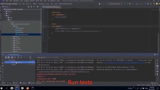Debug InternetExplorerTest with the bug icon
The image size is (160, 90).
tap(127, 4)
